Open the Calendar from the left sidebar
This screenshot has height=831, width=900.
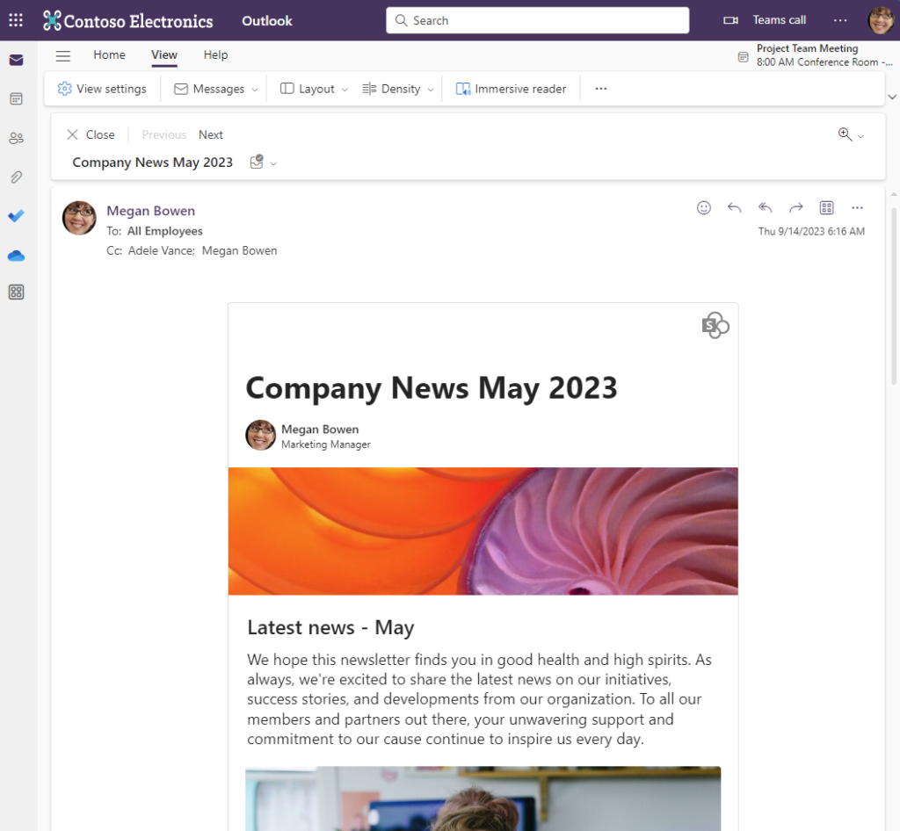[x=16, y=98]
